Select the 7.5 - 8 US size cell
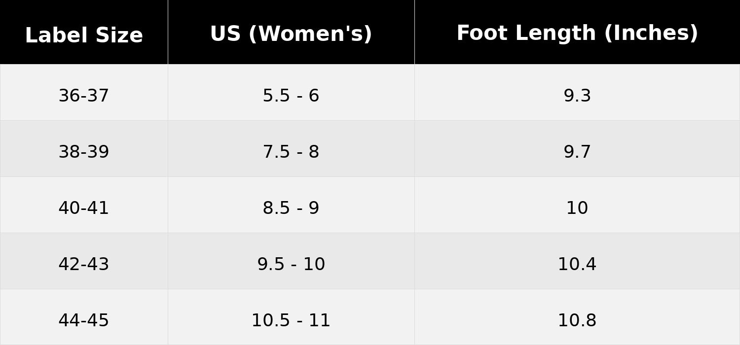Screen dimensions: 740x345 [291, 152]
